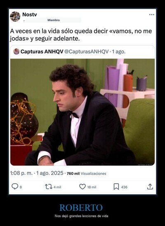Click the reply speech bubble icon
The height and width of the screenshot is (226, 165).
15,186
